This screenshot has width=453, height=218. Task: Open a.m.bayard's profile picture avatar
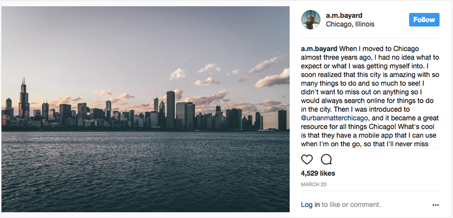click(310, 20)
